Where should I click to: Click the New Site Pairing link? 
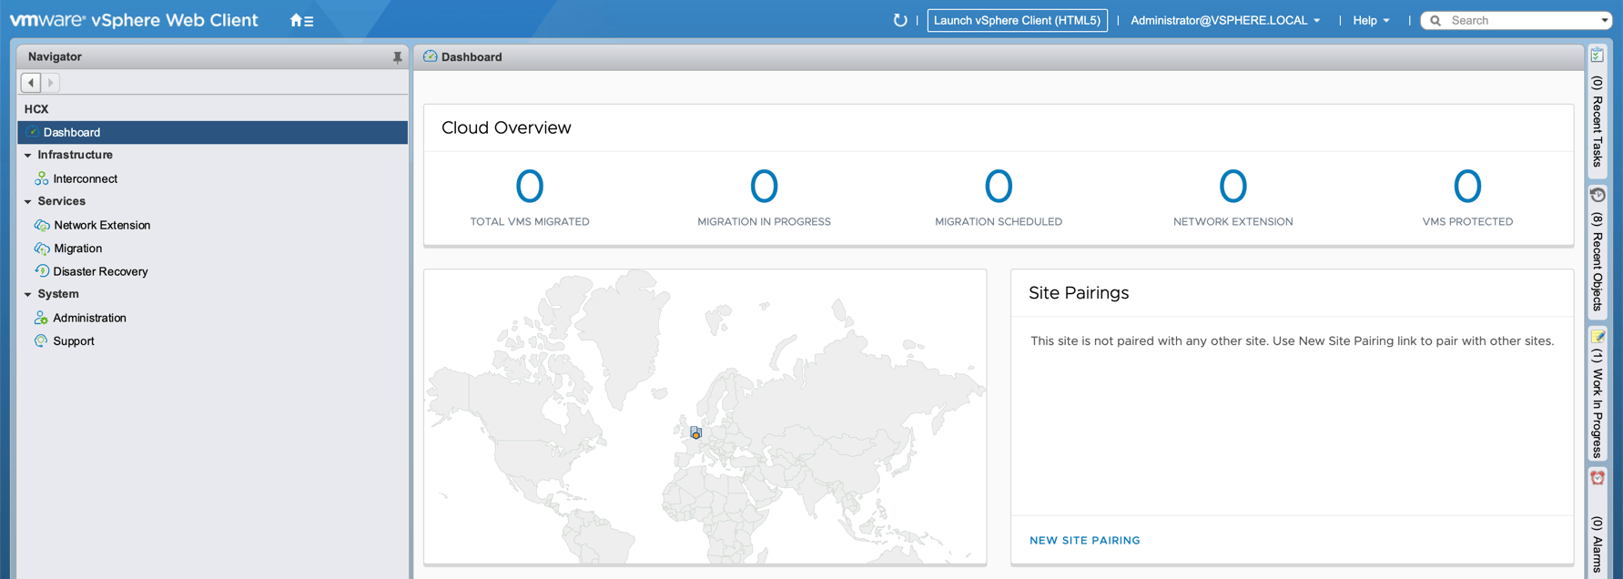(1084, 541)
